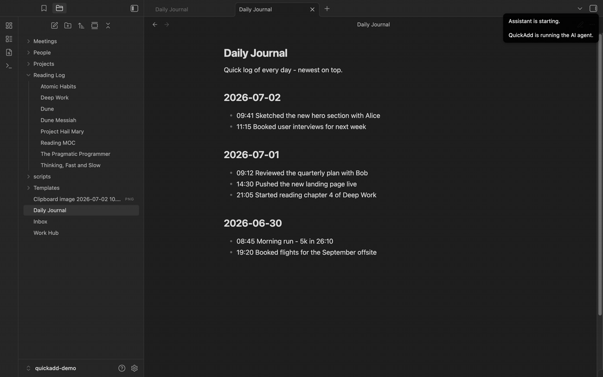Open the quickadd-demo vault switcher
Image resolution: width=603 pixels, height=377 pixels.
tap(51, 368)
